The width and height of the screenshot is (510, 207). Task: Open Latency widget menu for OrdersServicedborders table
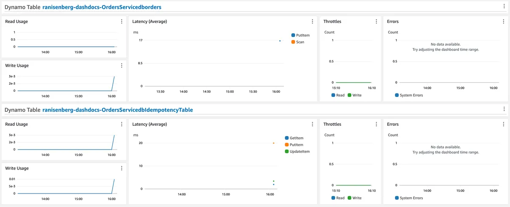tap(312, 21)
